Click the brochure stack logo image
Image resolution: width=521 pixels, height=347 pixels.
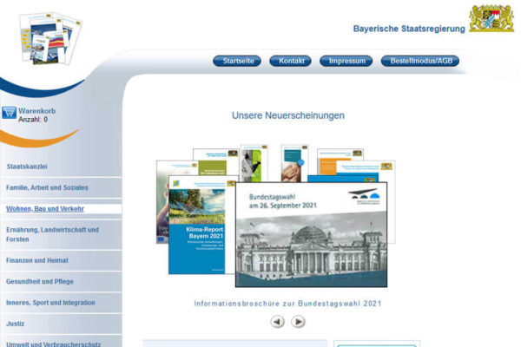50,38
